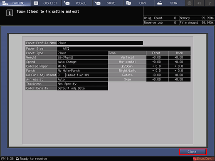Click the Rotate Front value +0.00

click(157, 75)
